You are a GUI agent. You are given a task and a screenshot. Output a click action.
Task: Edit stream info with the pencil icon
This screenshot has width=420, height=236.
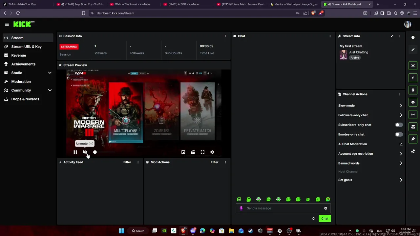pos(392,36)
